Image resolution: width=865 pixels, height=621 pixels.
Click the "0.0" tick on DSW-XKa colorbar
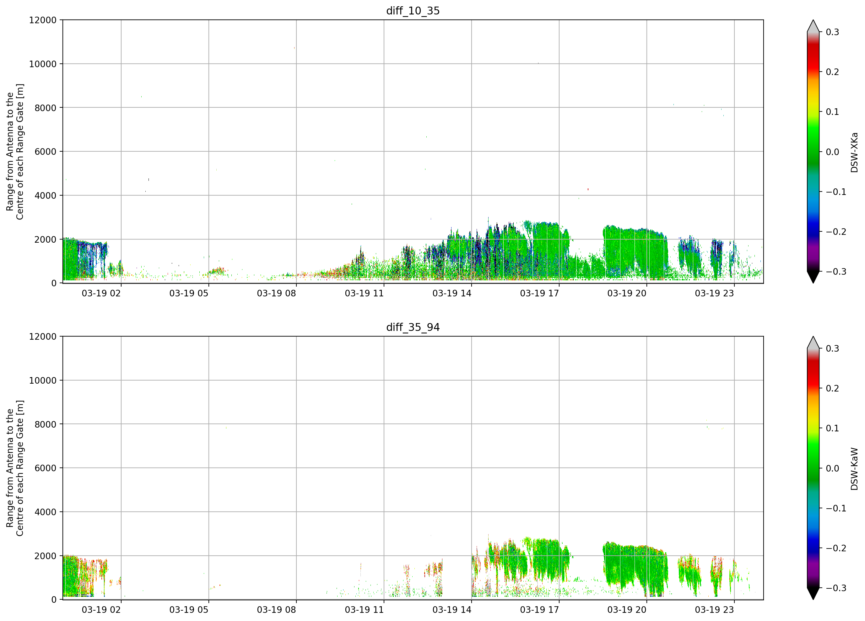(833, 152)
